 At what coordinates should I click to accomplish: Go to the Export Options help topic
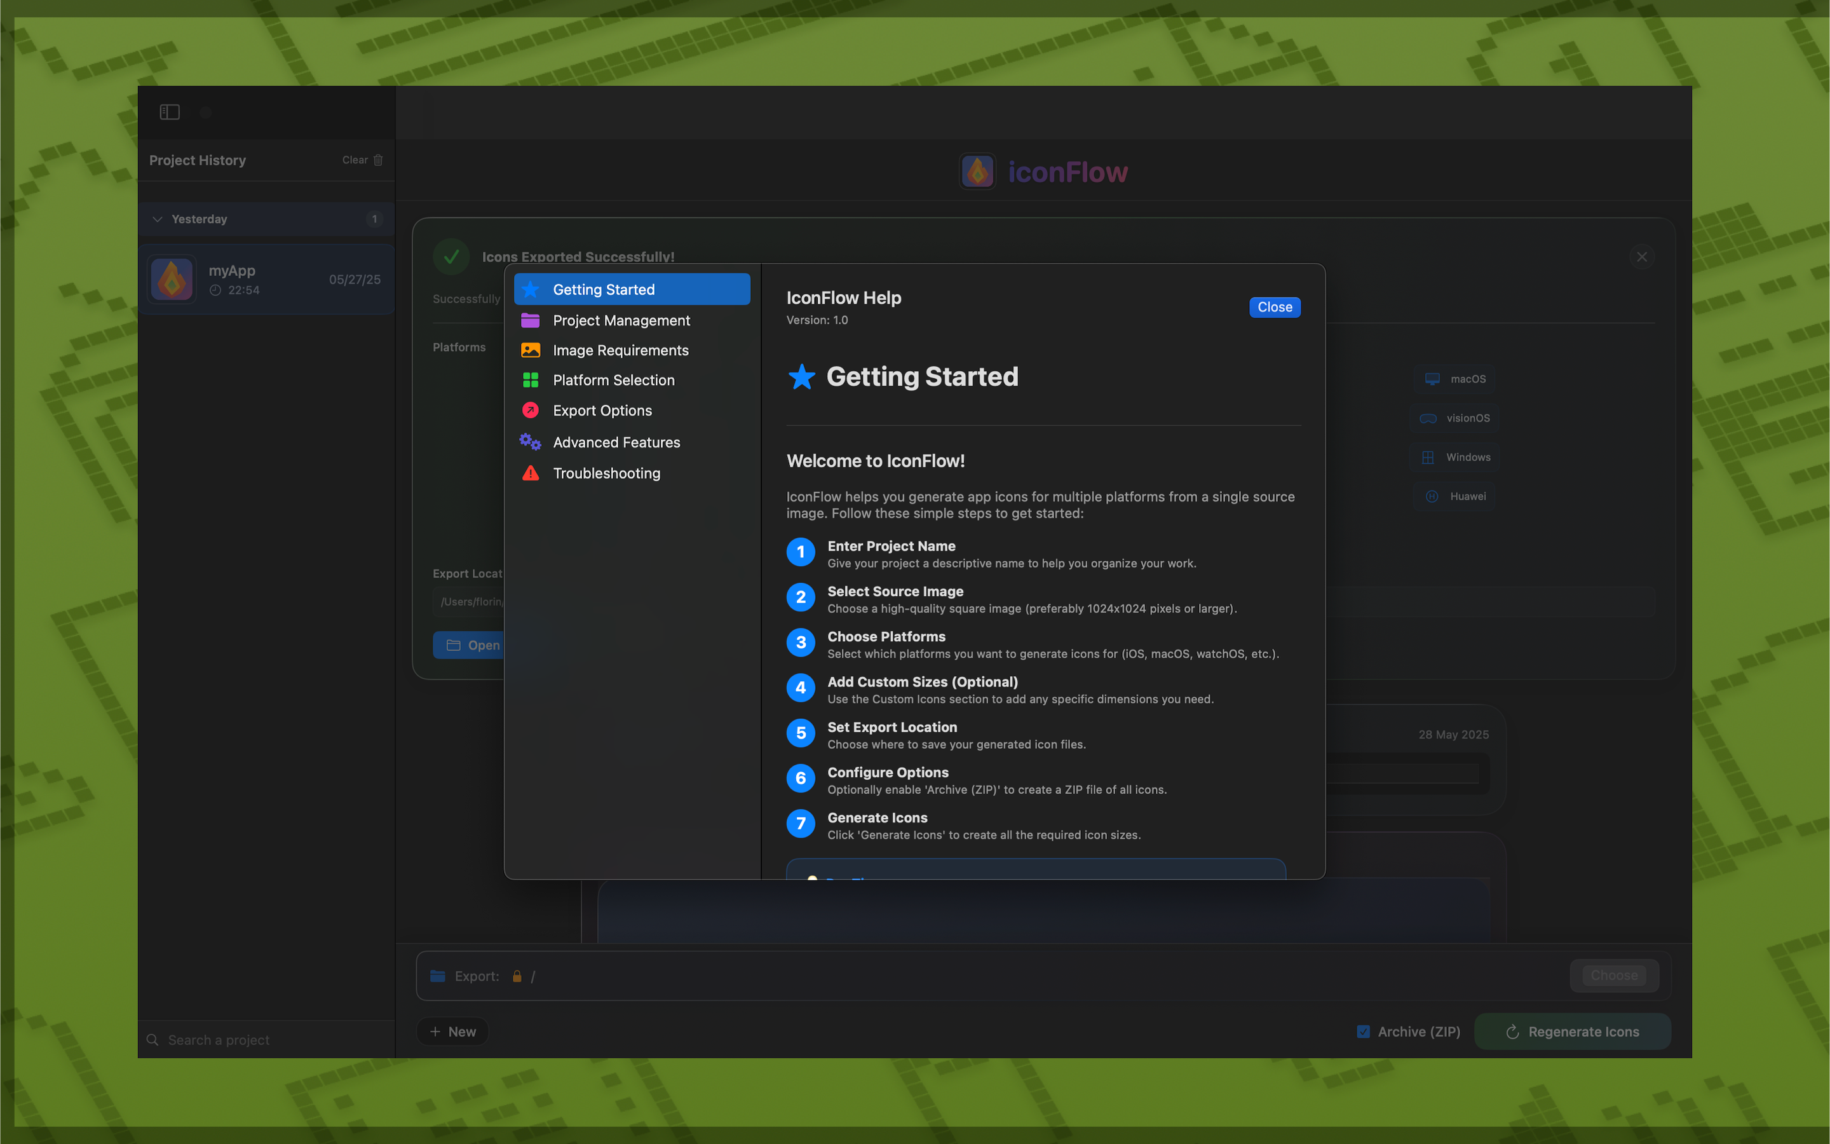602,411
